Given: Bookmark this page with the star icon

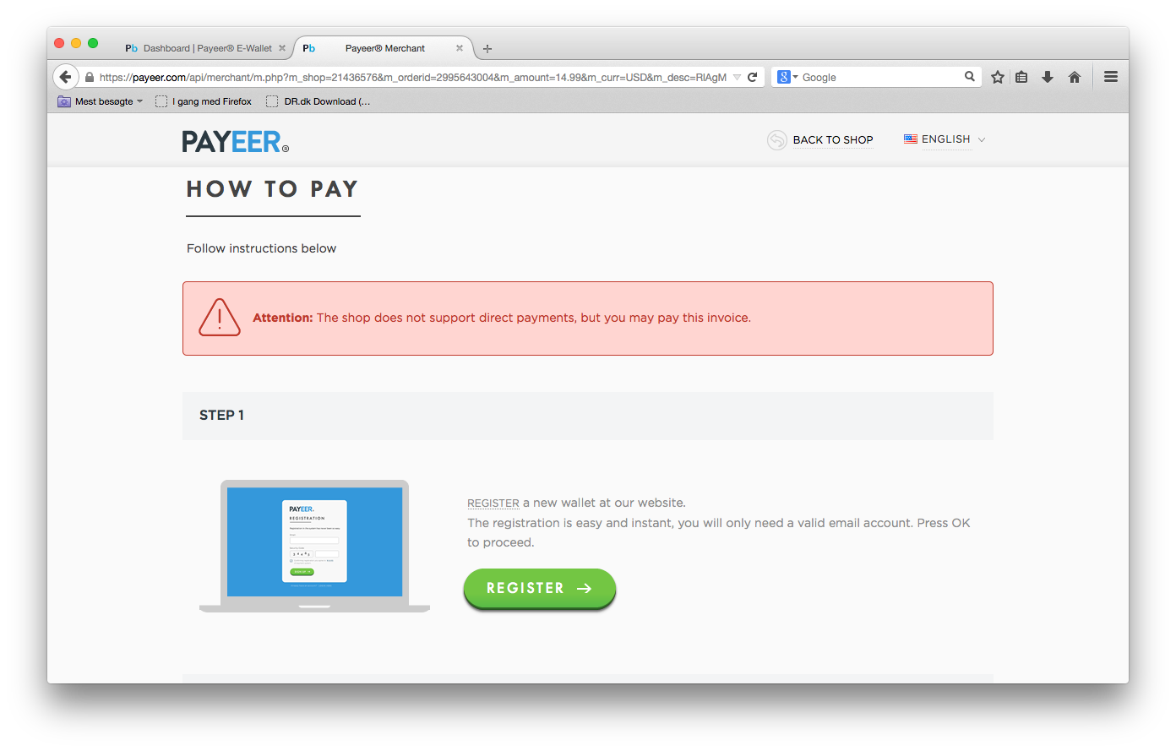Looking at the screenshot, I should click(998, 77).
